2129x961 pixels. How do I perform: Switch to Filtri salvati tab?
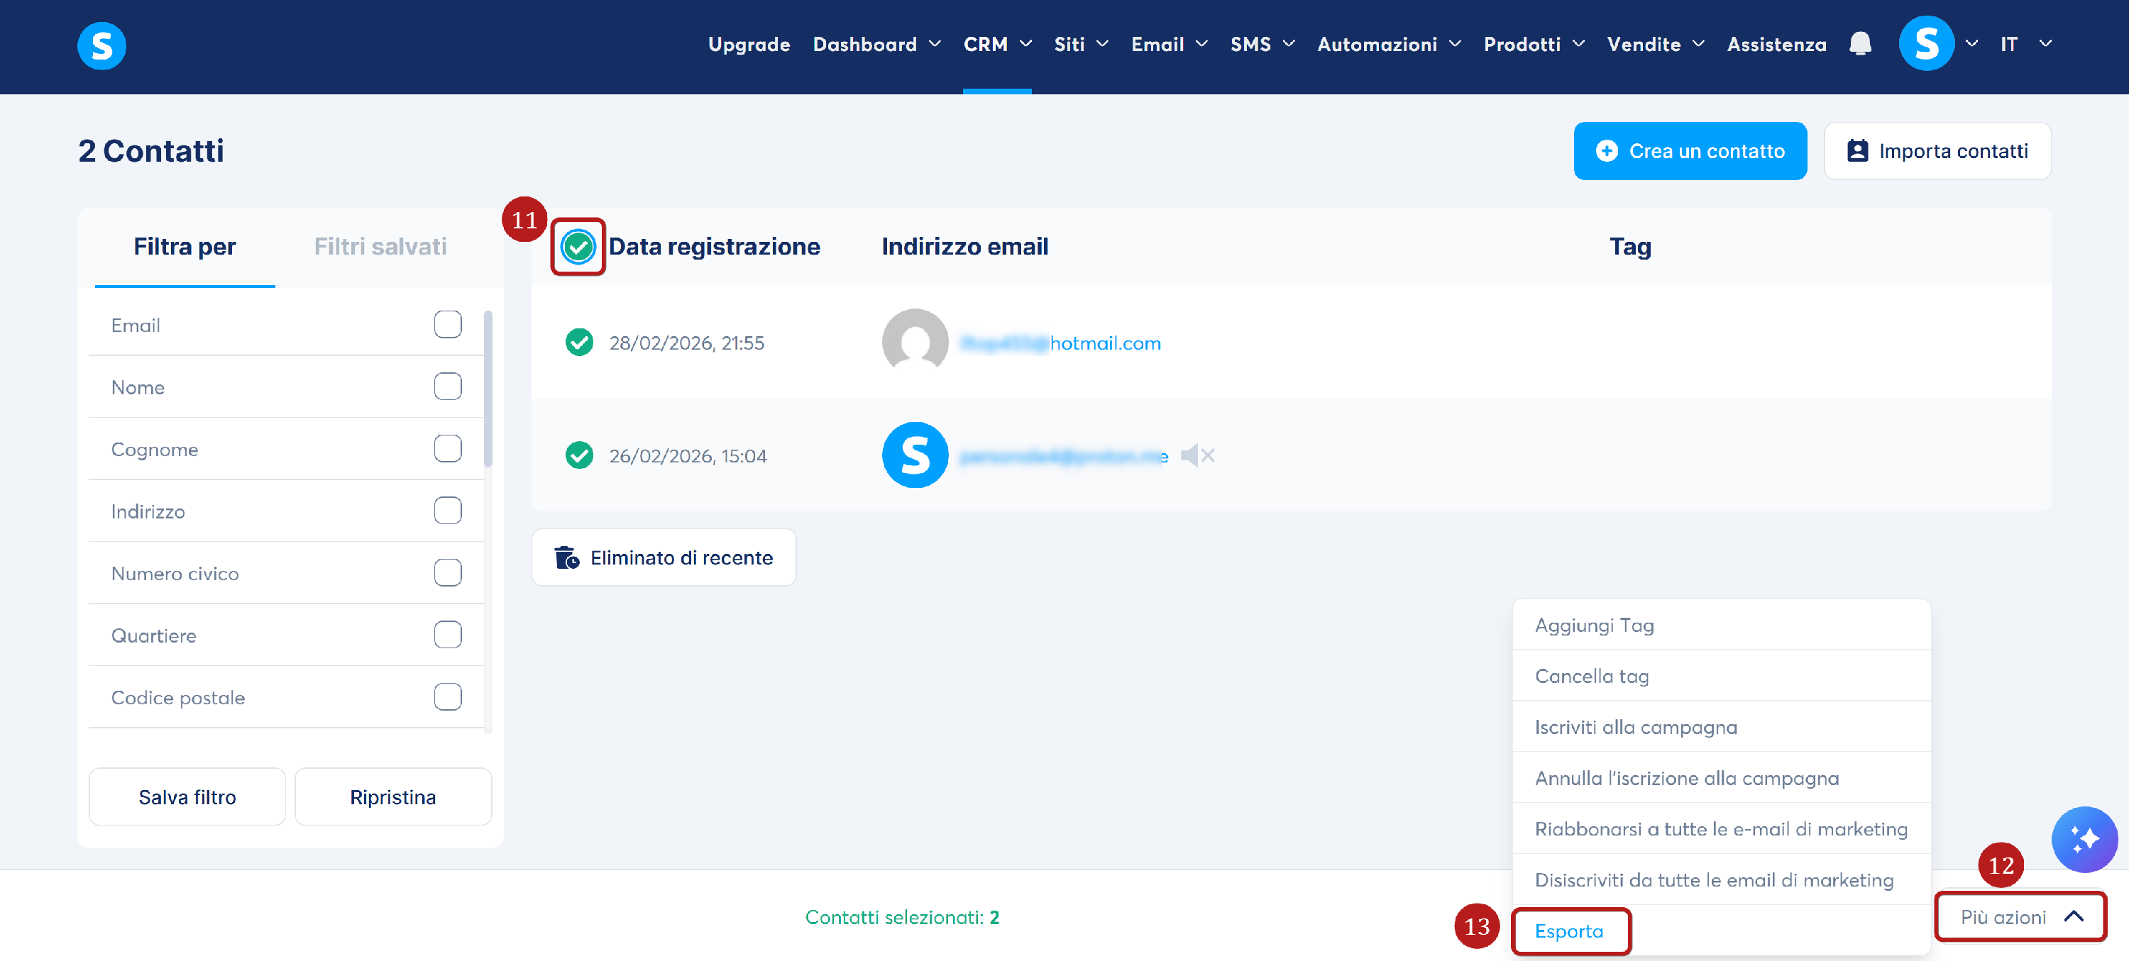point(380,246)
